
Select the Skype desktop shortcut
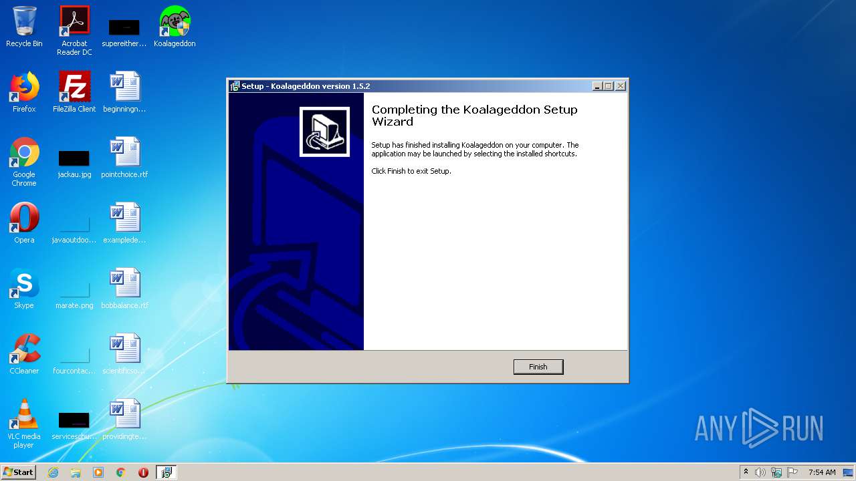pos(24,289)
